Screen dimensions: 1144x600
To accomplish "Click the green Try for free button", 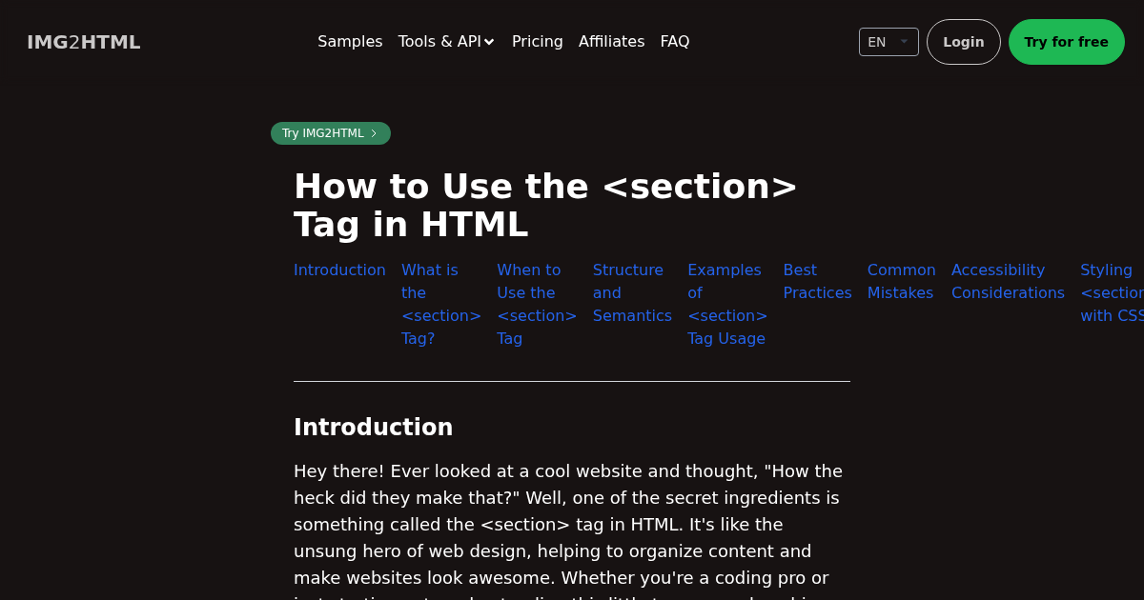I will (1066, 42).
